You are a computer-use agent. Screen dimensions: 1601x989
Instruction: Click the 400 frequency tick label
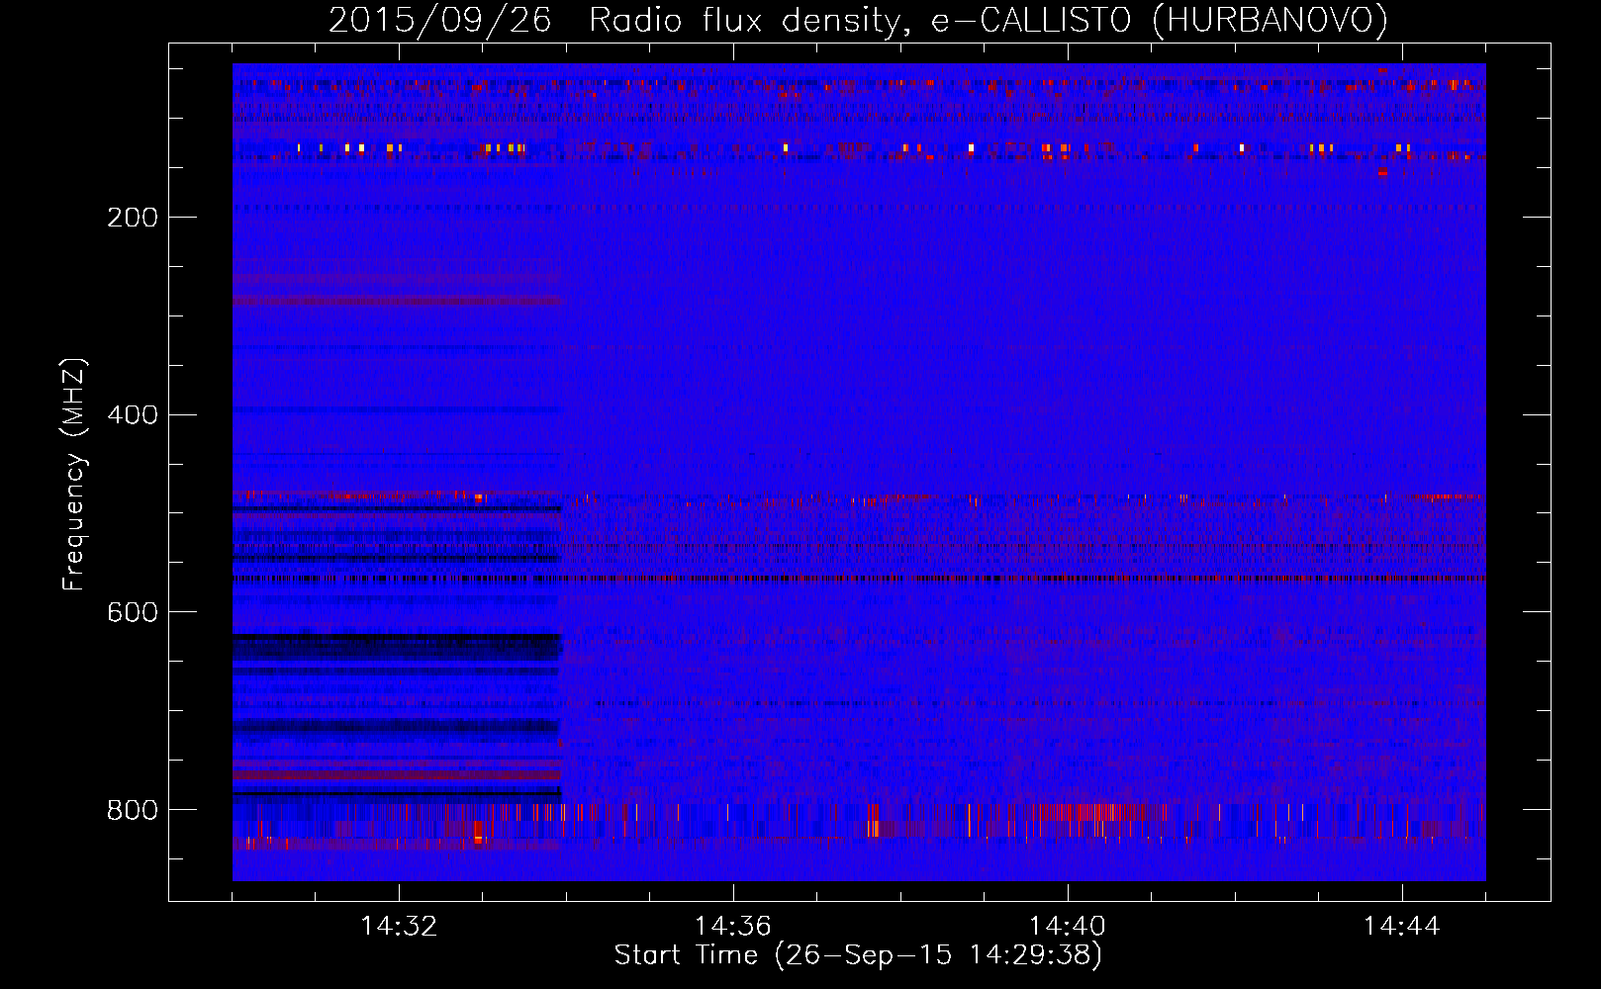tap(132, 415)
